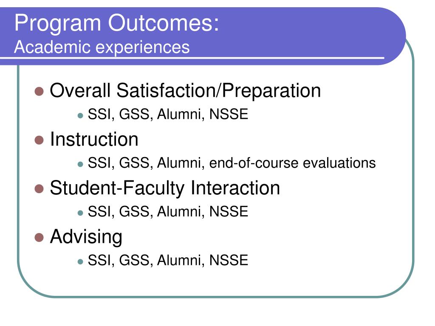The height and width of the screenshot is (326, 435).
Task: Click the bullet before 'Student-Faculty Interaction'
Action: 39,189
